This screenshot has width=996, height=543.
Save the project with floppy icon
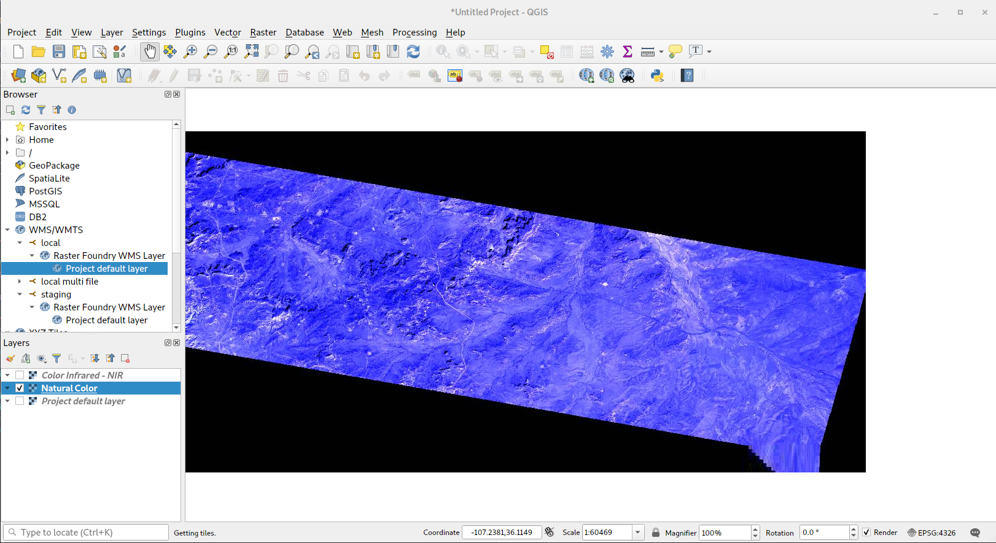[59, 52]
